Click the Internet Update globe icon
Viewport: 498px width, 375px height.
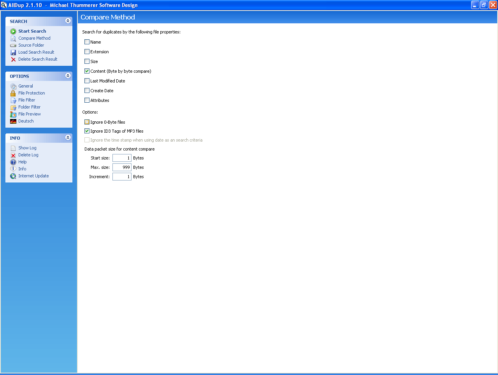pyautogui.click(x=13, y=176)
